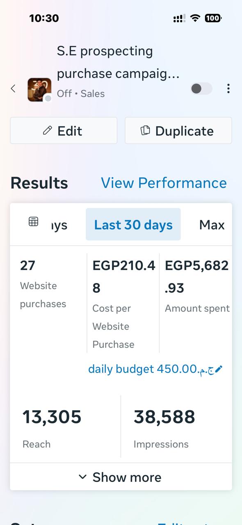Image resolution: width=242 pixels, height=525 pixels.
Task: Tap the 38,588 Impressions metric
Action: pyautogui.click(x=164, y=426)
